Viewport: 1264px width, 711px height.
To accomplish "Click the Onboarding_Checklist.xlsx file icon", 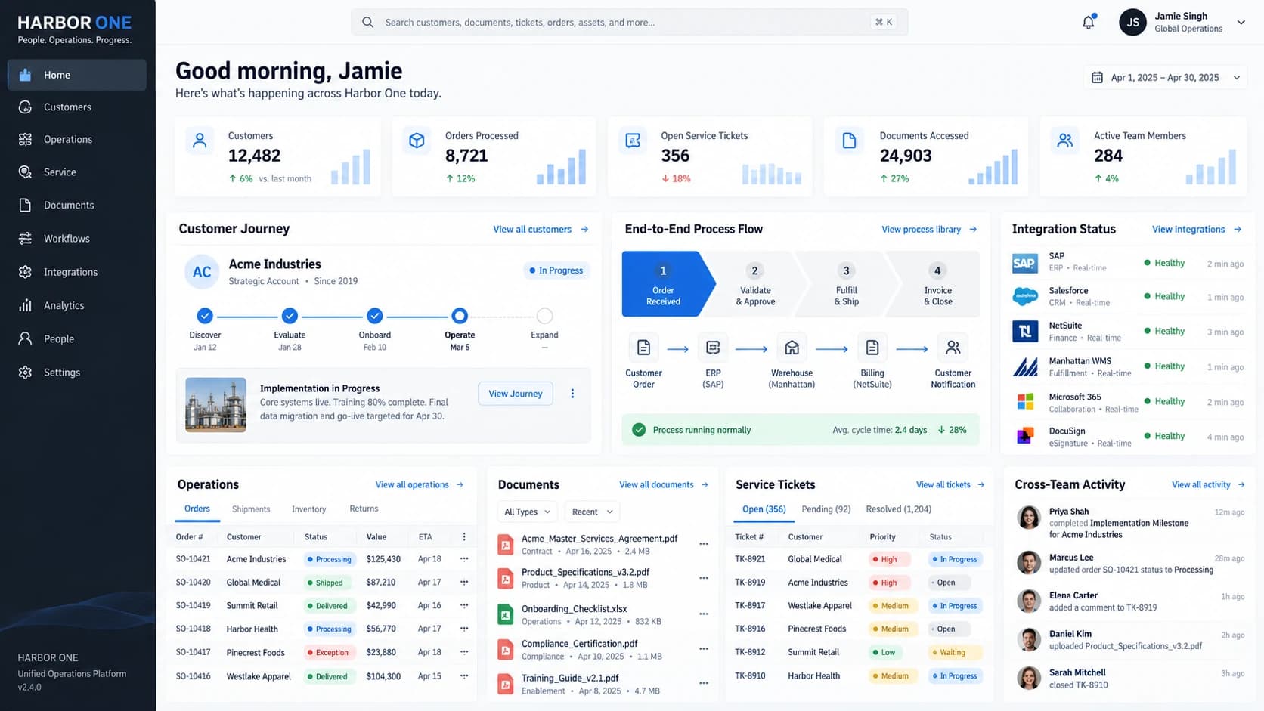I will coord(505,614).
